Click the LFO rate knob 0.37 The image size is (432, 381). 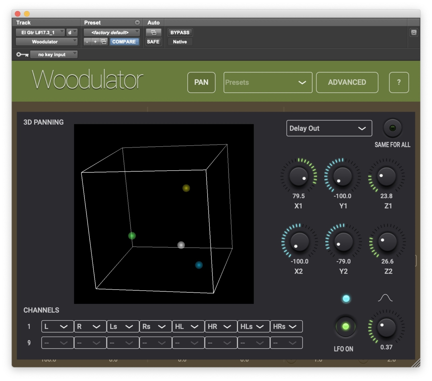coord(386,327)
